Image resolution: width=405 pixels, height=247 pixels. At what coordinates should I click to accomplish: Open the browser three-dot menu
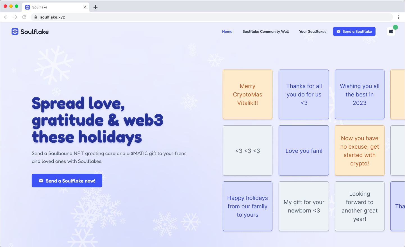[x=398, y=17]
